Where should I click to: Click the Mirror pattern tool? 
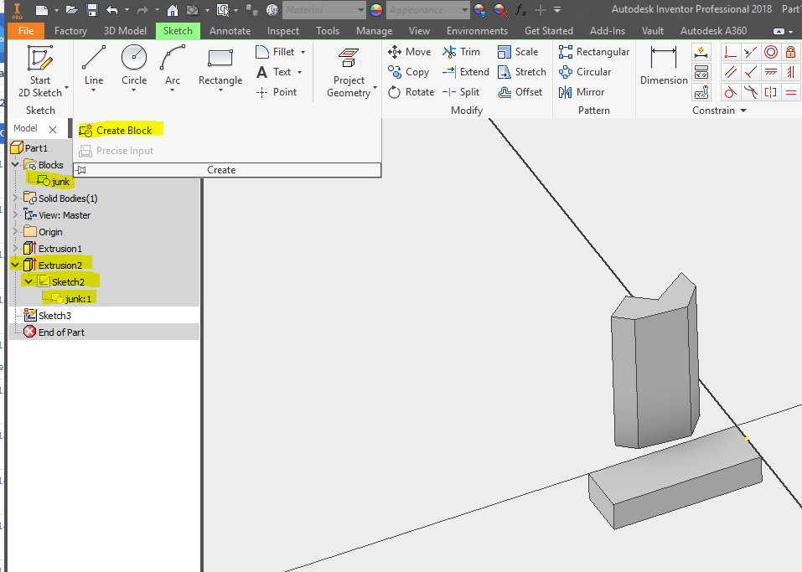pyautogui.click(x=582, y=92)
